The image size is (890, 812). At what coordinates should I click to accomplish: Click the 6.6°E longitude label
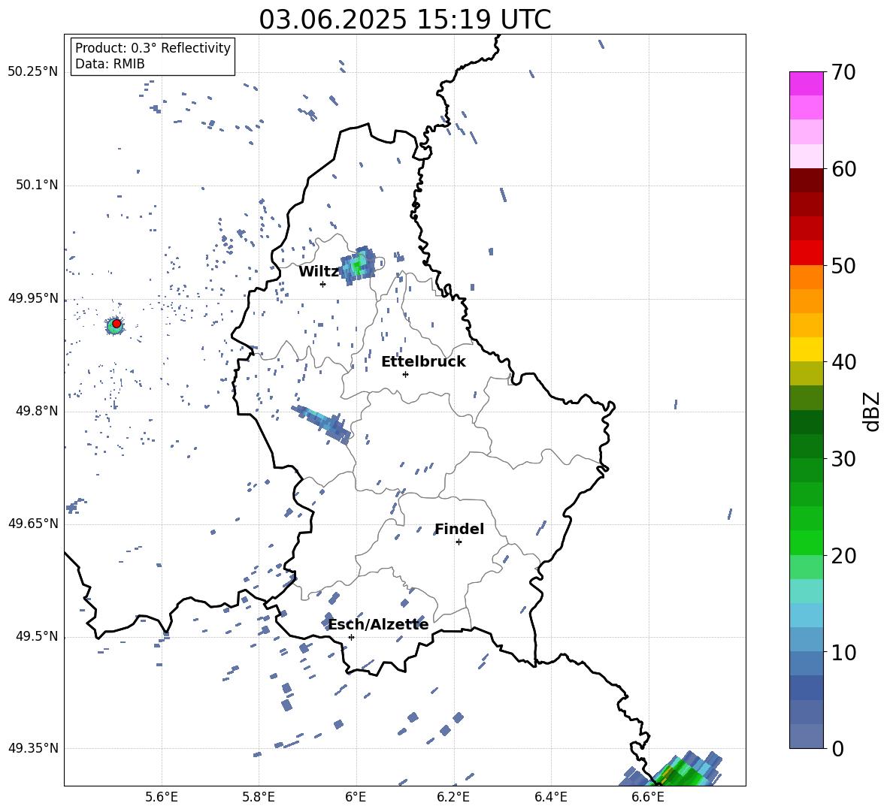coord(648,798)
